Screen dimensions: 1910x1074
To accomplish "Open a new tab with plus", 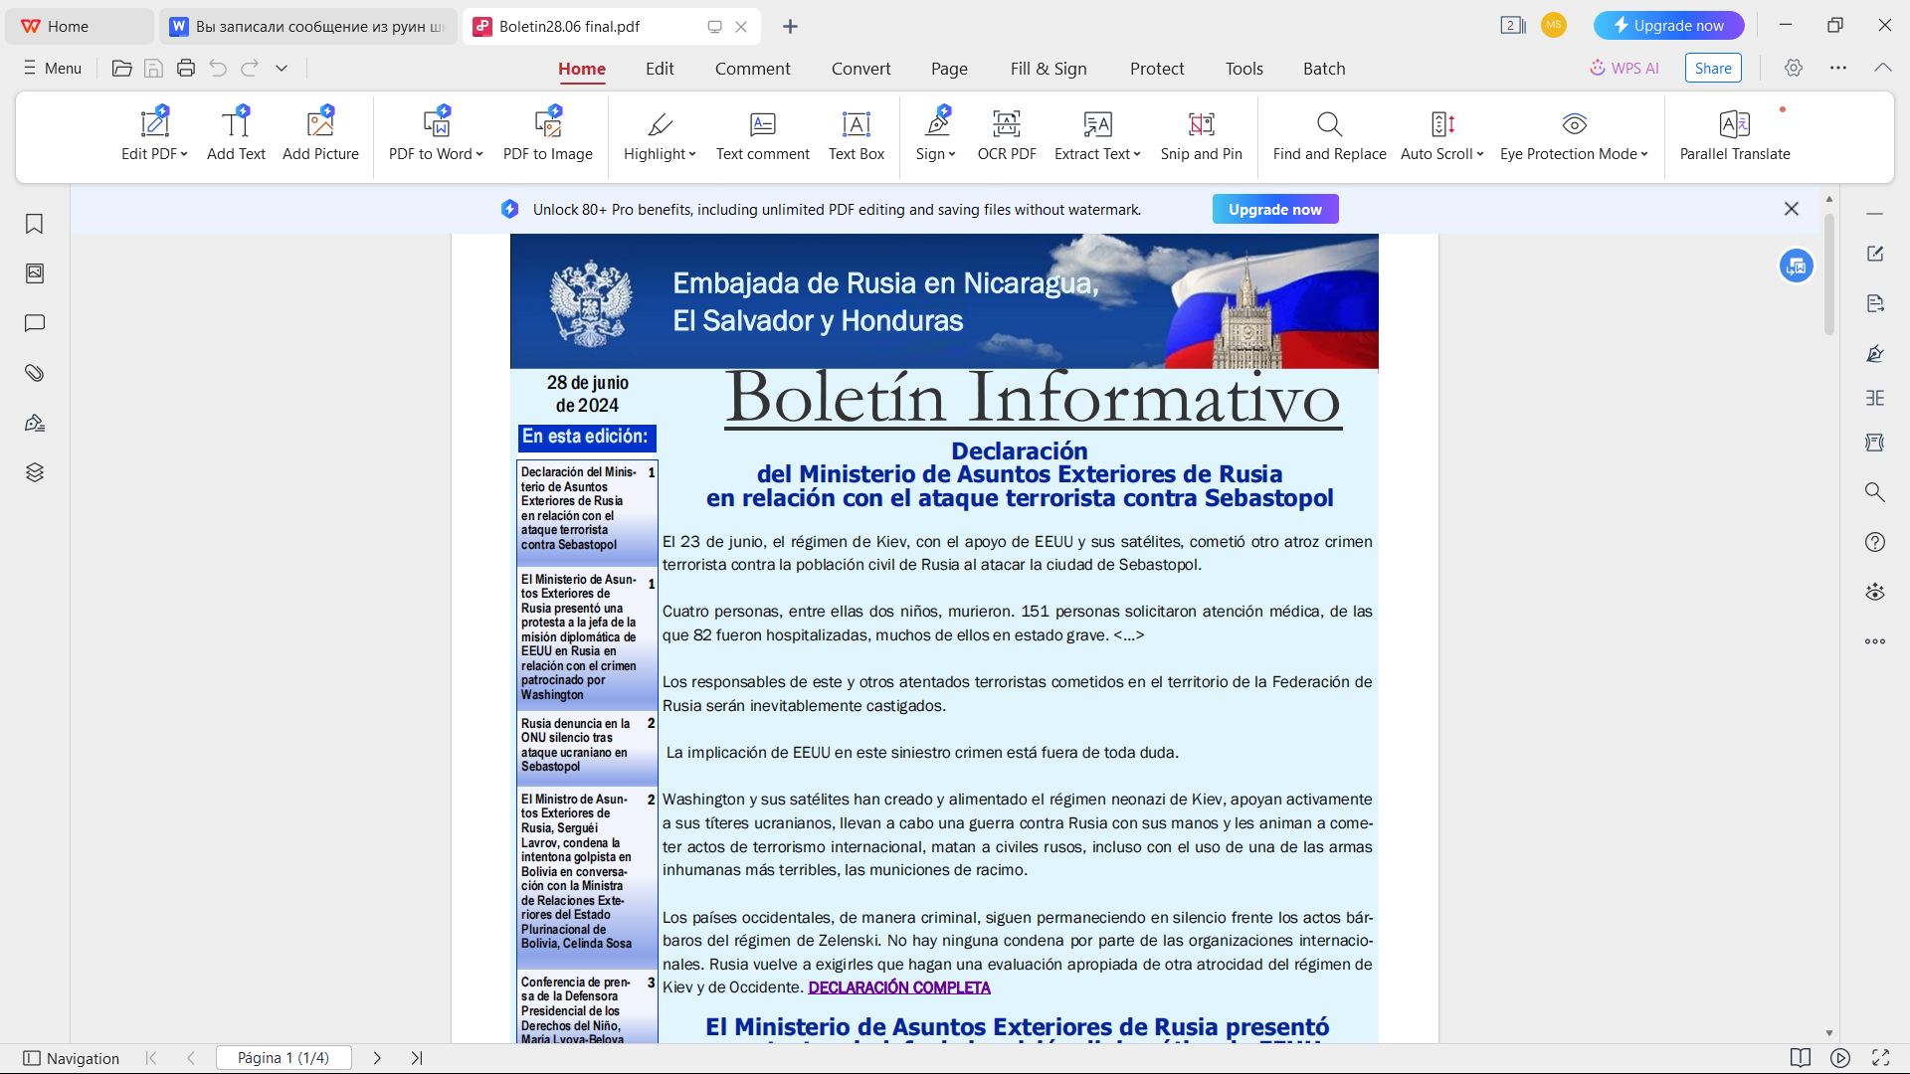I will pyautogui.click(x=790, y=27).
